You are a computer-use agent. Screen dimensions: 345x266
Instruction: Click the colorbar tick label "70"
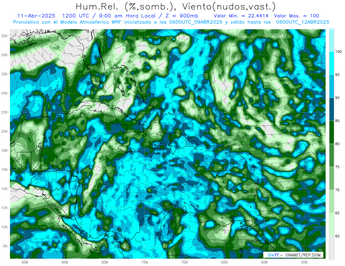[338, 190]
